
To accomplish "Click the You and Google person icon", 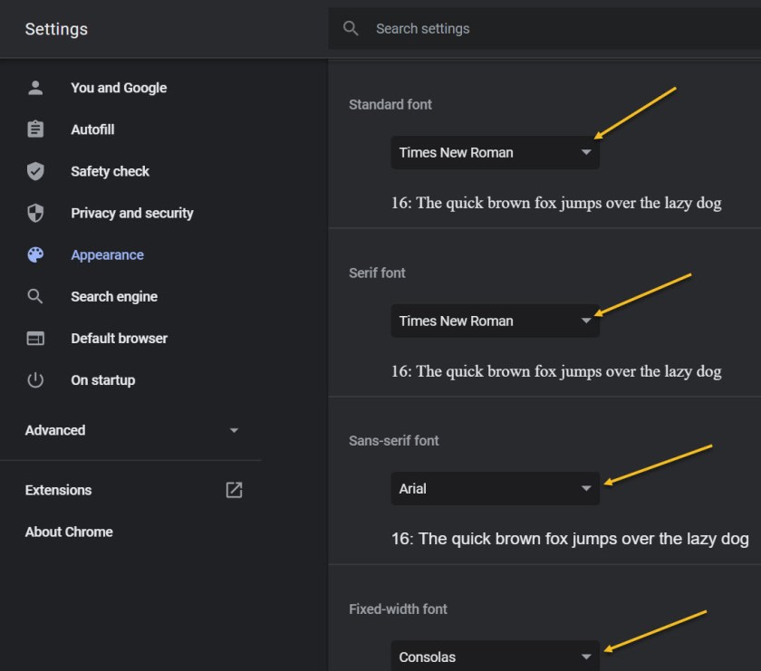I will pyautogui.click(x=35, y=88).
